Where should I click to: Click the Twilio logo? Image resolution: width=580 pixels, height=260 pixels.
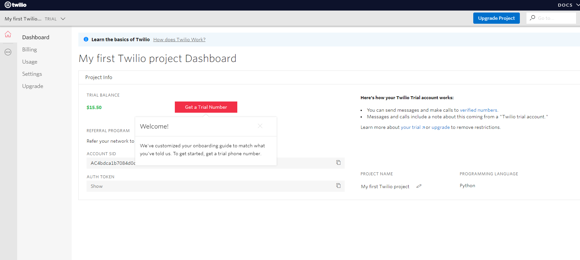[x=16, y=5]
